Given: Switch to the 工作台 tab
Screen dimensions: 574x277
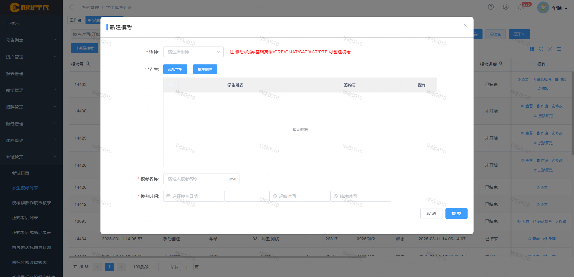Looking at the screenshot, I should point(75,20).
